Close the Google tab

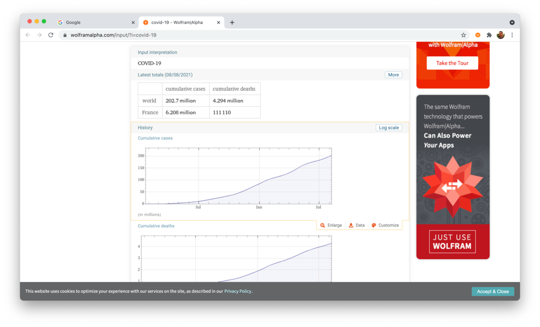click(133, 22)
